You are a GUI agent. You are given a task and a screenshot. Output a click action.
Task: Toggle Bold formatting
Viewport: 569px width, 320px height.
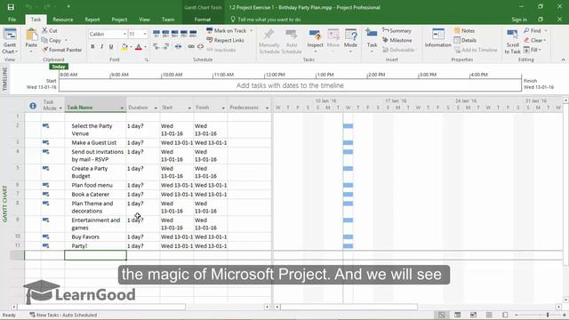pyautogui.click(x=92, y=47)
